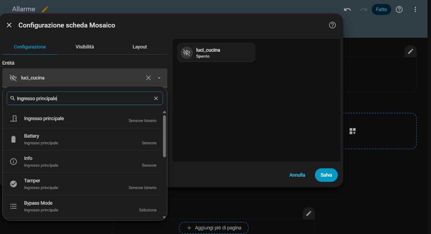Select the Bypass Mode entity
Viewport: 431px width, 234px height.
[82, 206]
